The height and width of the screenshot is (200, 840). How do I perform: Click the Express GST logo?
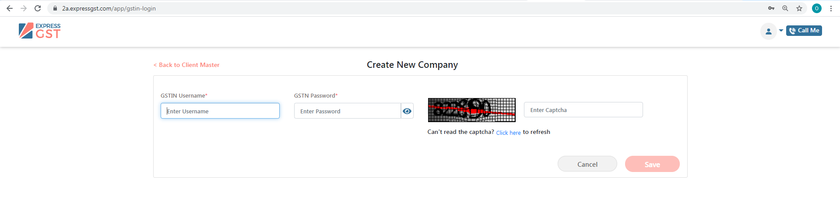point(40,31)
